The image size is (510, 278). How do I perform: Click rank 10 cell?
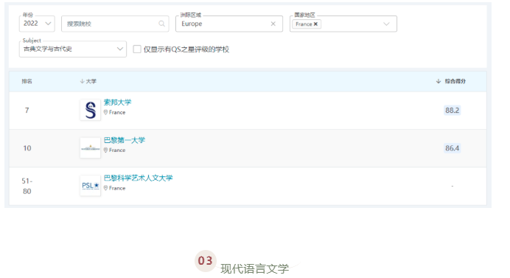[27, 148]
